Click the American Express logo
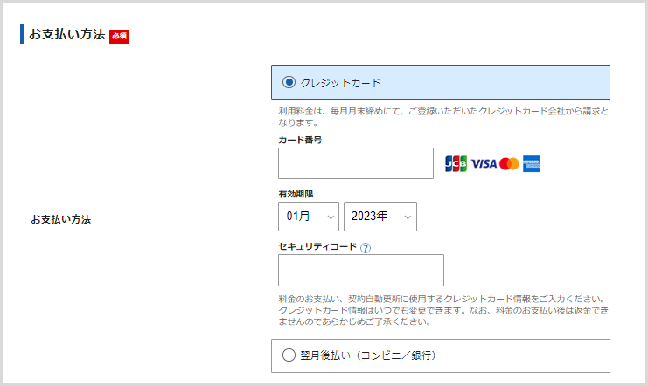648x386 pixels. click(x=533, y=163)
